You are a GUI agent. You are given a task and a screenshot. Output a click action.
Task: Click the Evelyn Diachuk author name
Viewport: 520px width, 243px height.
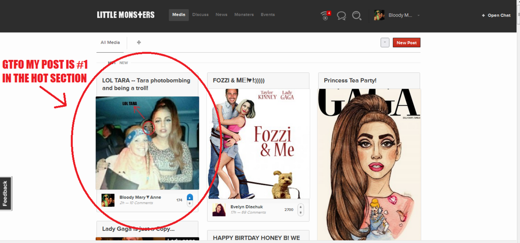tap(247, 207)
